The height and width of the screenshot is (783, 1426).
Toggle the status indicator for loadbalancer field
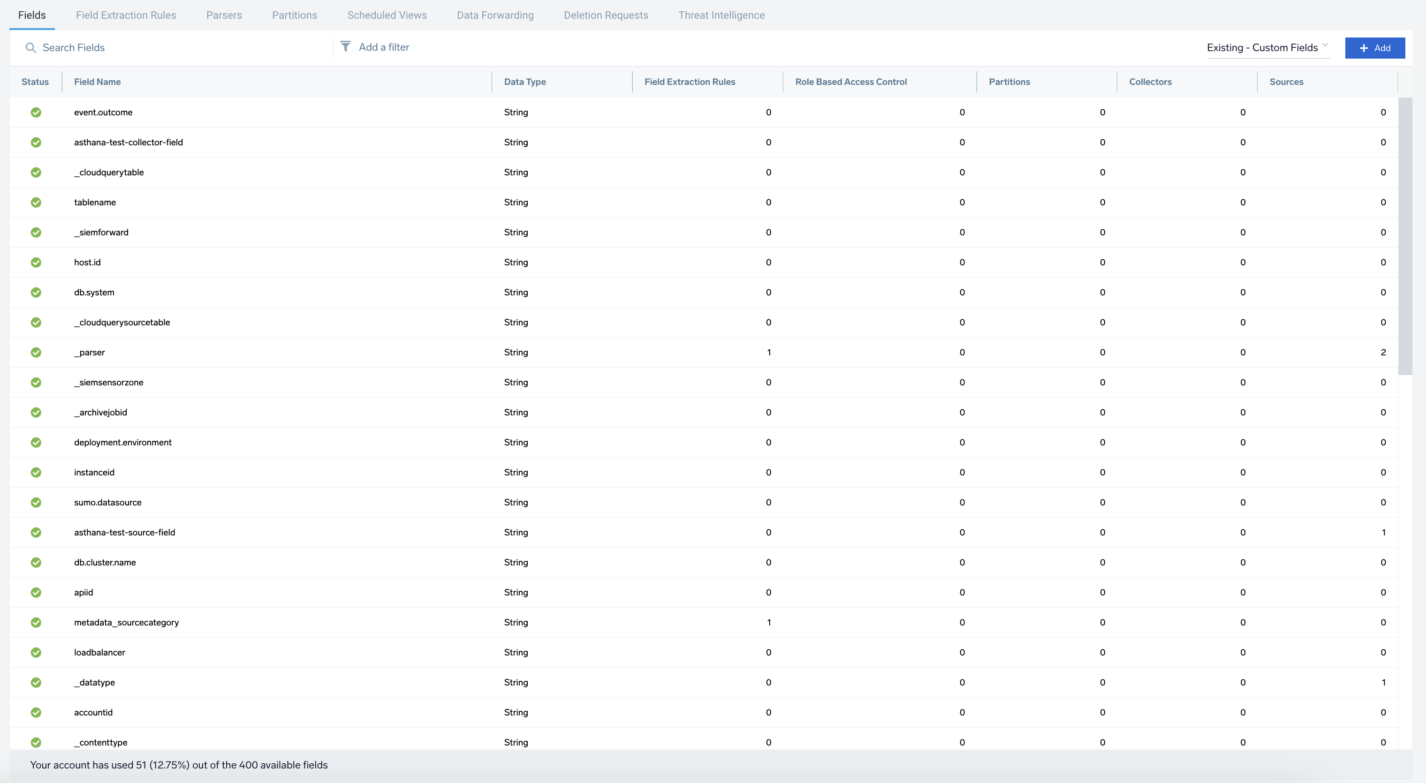coord(36,652)
